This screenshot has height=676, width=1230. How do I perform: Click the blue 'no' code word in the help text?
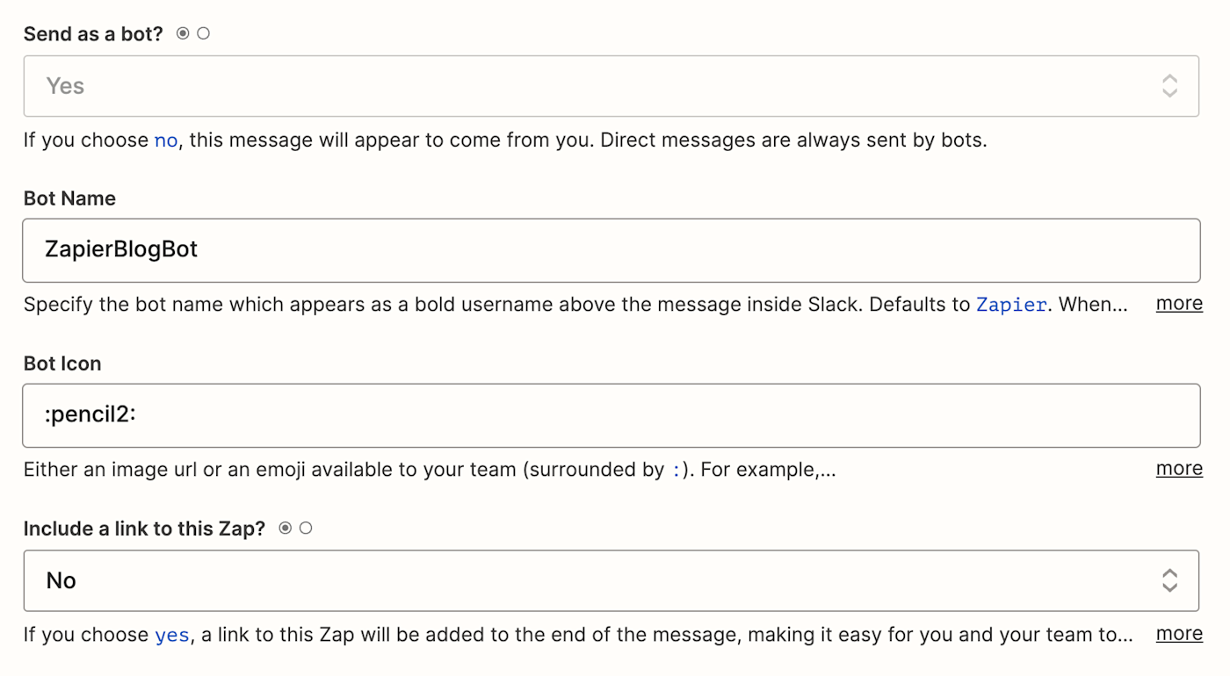coord(166,140)
